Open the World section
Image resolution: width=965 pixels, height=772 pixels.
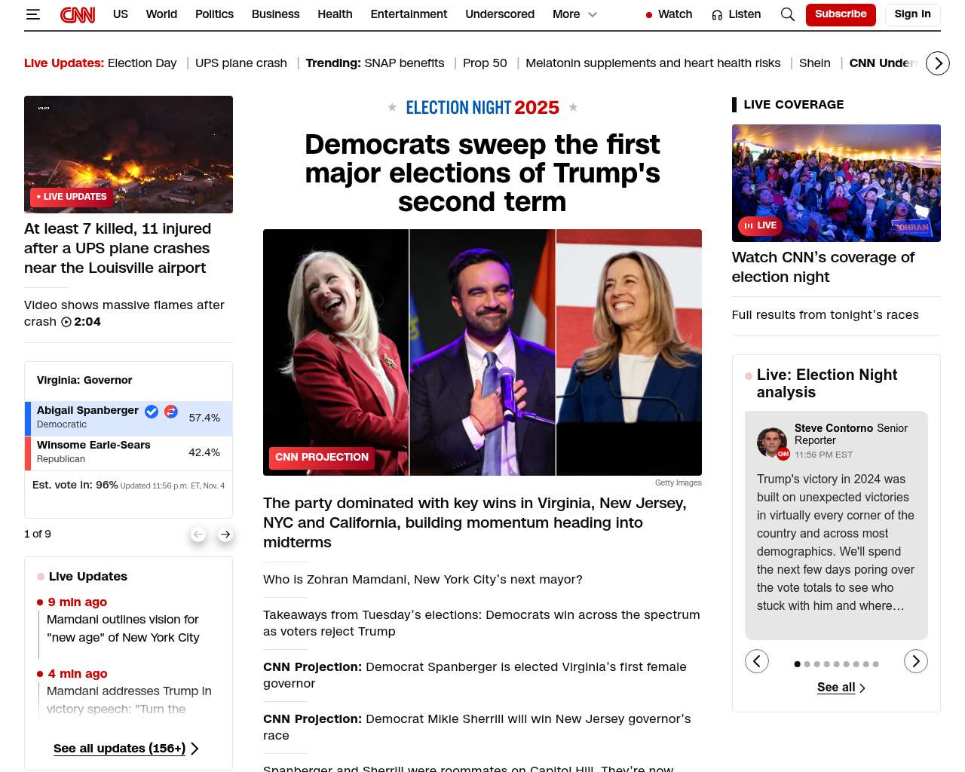click(x=161, y=14)
